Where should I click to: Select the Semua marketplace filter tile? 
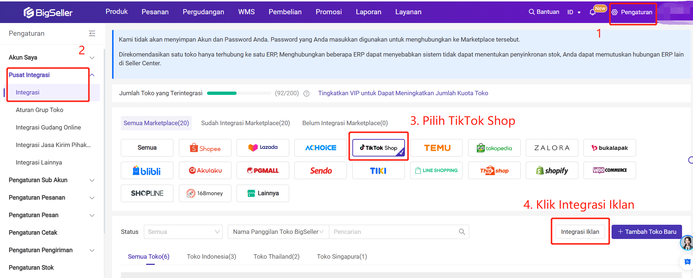point(147,148)
